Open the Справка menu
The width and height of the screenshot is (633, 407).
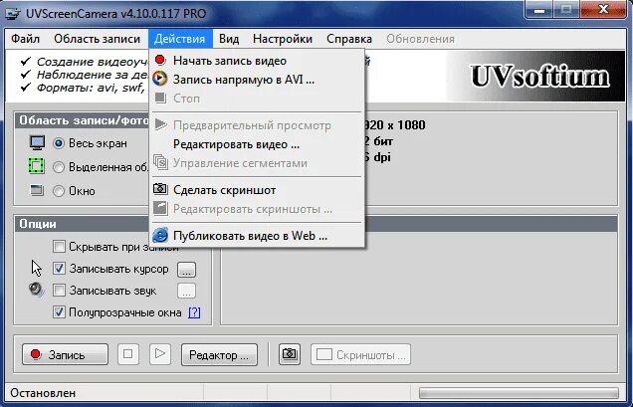point(349,39)
